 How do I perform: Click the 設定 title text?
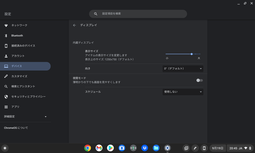8,14
